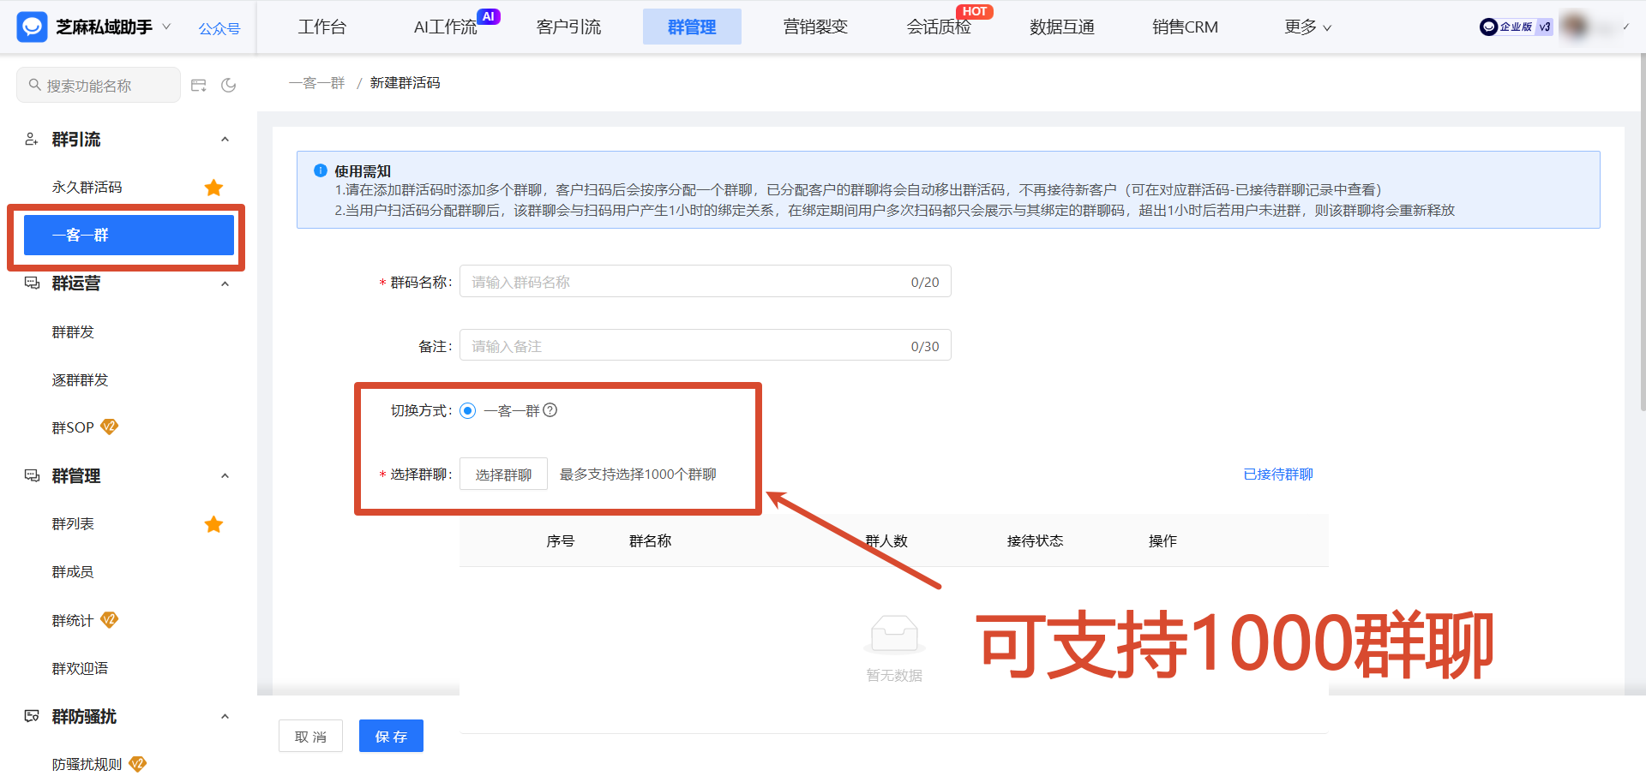Click help icon beside 一客一群 radio
Screen dimensions: 1646x776
point(550,410)
